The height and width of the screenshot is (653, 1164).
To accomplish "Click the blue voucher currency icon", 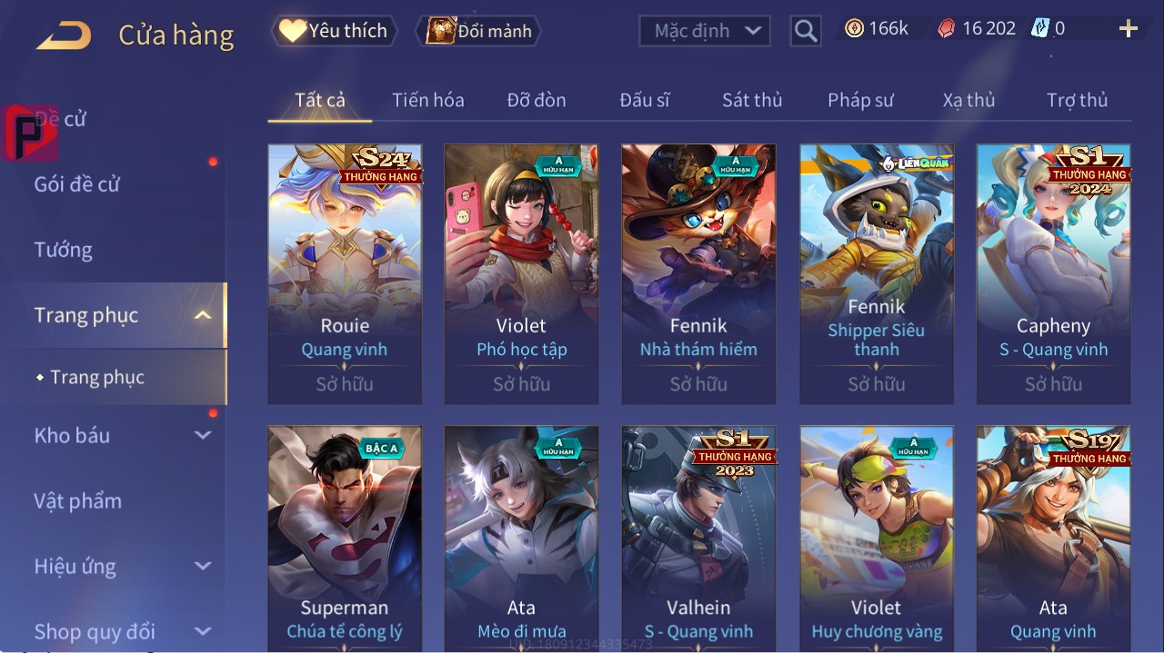I will (x=1040, y=28).
